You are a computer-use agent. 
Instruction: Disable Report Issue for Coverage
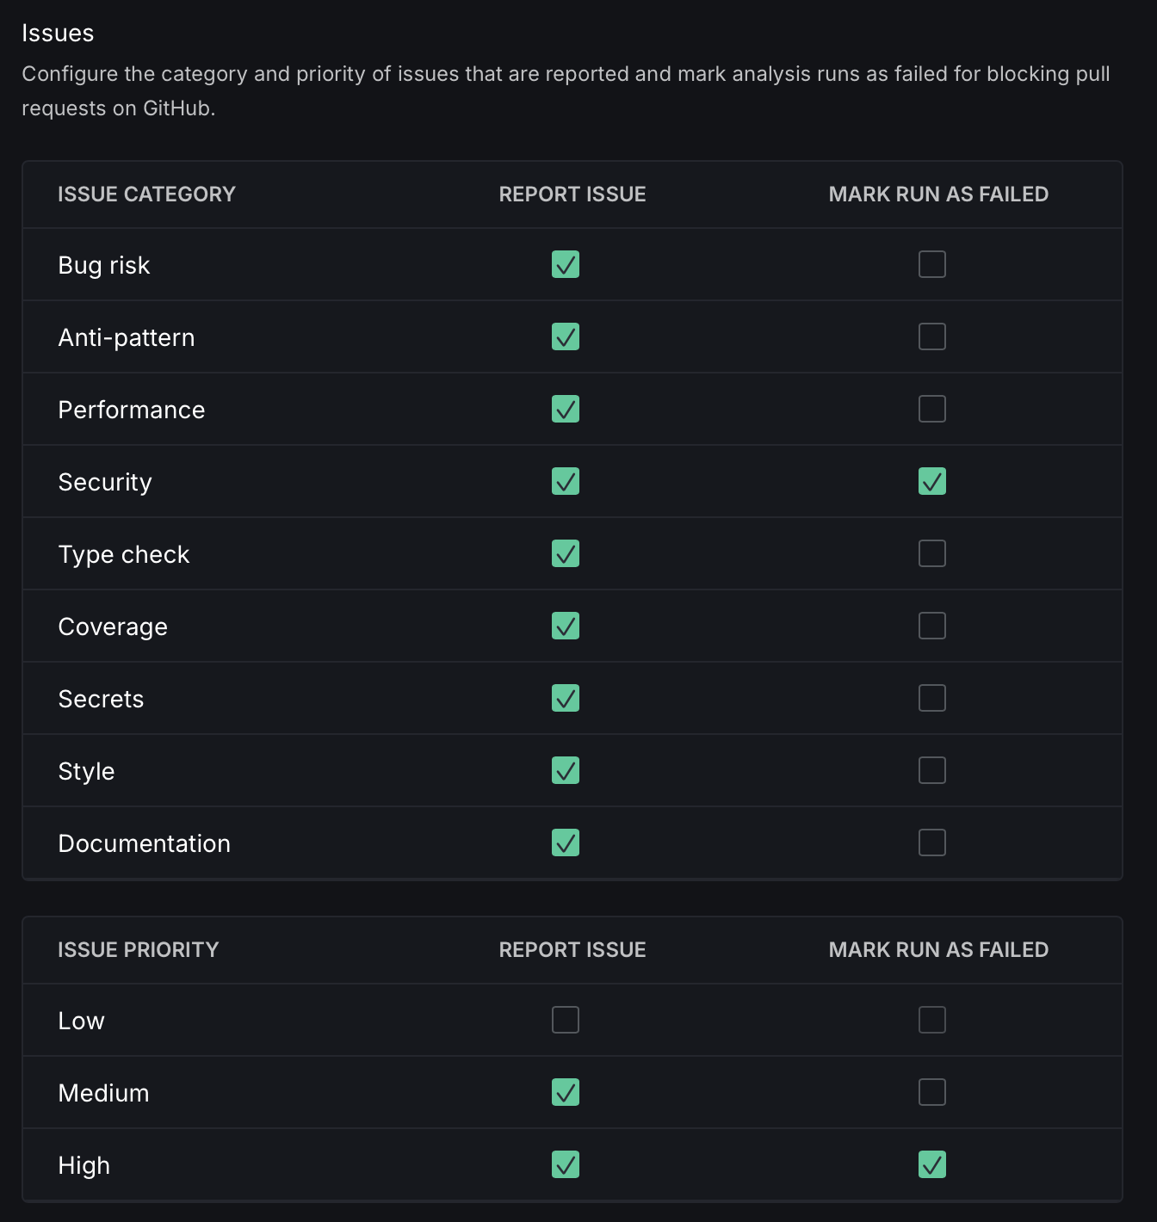pos(566,626)
